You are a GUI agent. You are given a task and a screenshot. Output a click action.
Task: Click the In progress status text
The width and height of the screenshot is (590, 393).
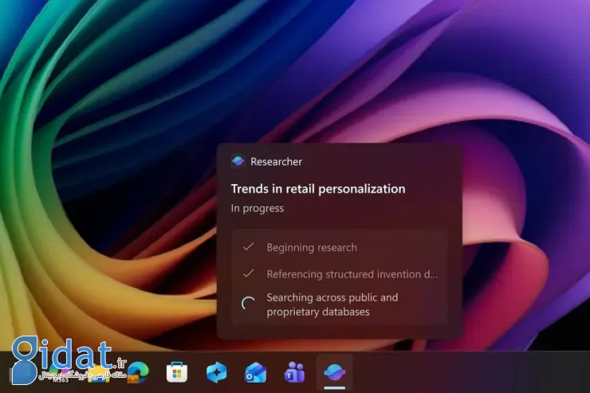[x=257, y=208]
